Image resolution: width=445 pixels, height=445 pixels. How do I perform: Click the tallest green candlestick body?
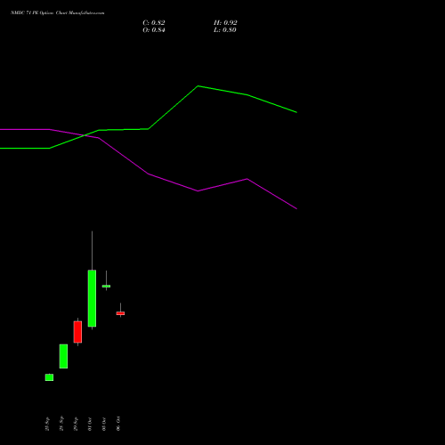tap(92, 298)
